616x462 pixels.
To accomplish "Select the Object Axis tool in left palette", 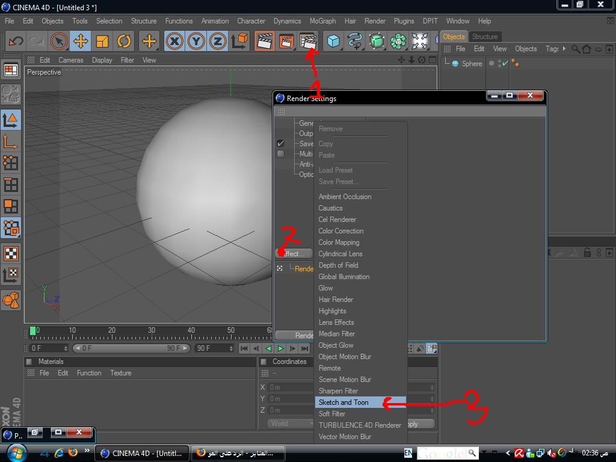I will 11,141.
